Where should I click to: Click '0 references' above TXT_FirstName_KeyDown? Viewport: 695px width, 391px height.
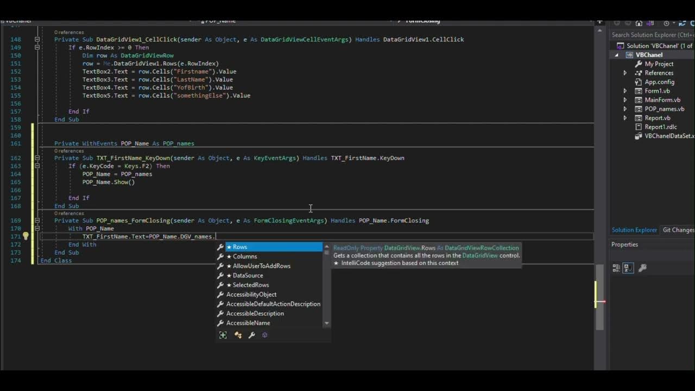(69, 151)
